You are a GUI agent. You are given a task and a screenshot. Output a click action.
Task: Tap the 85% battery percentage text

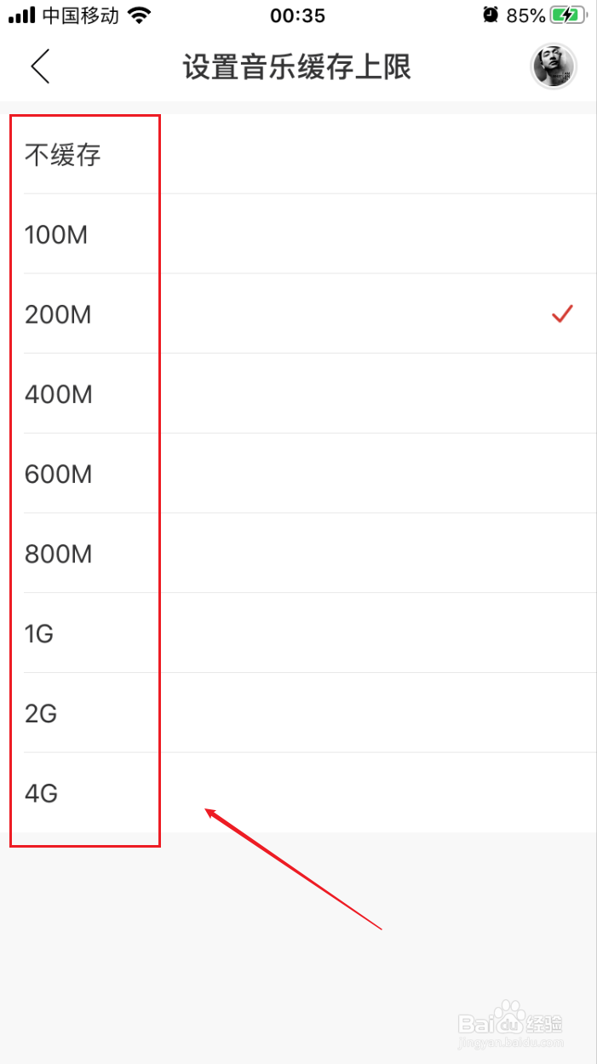525,15
